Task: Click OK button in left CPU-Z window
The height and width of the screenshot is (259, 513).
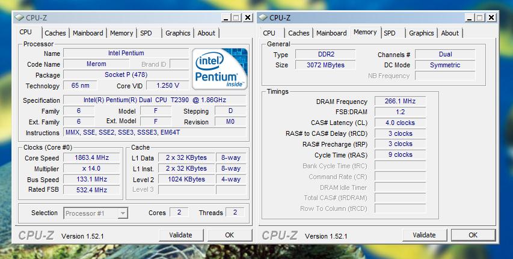Action: point(230,235)
